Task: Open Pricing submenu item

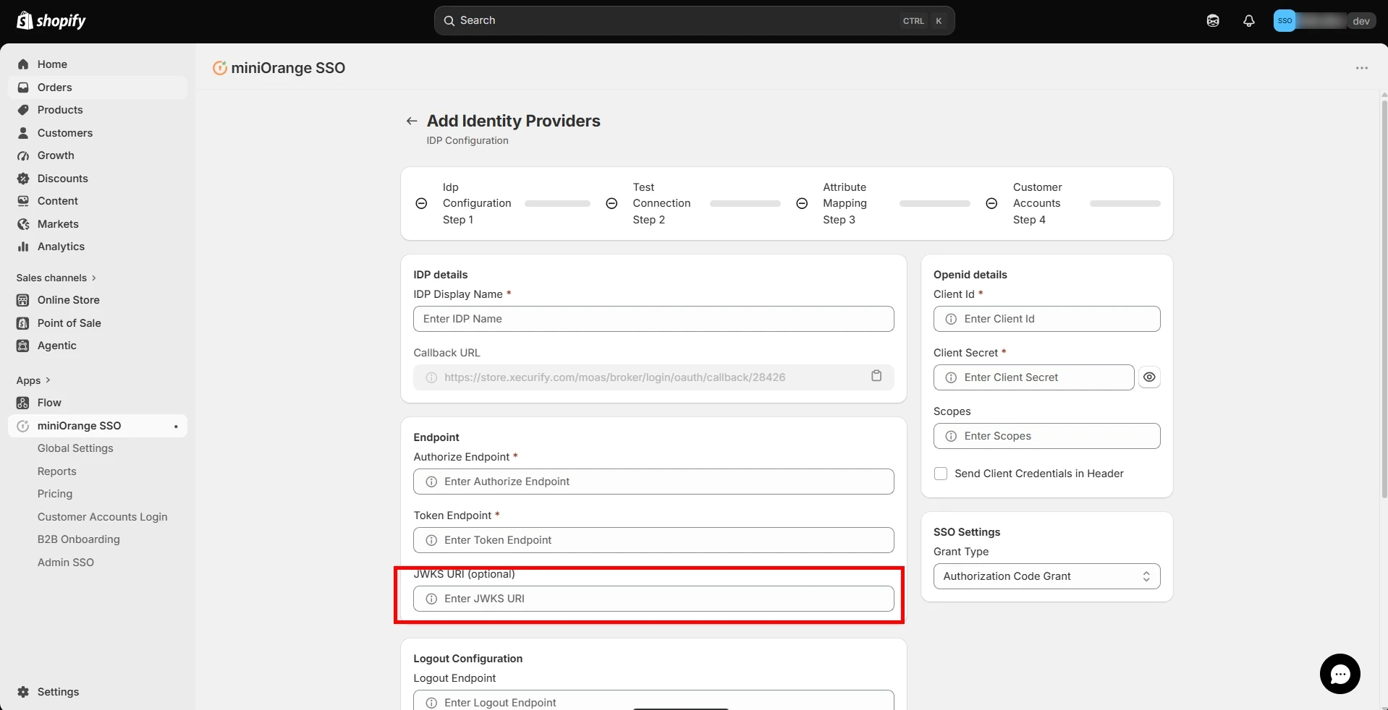Action: click(55, 494)
